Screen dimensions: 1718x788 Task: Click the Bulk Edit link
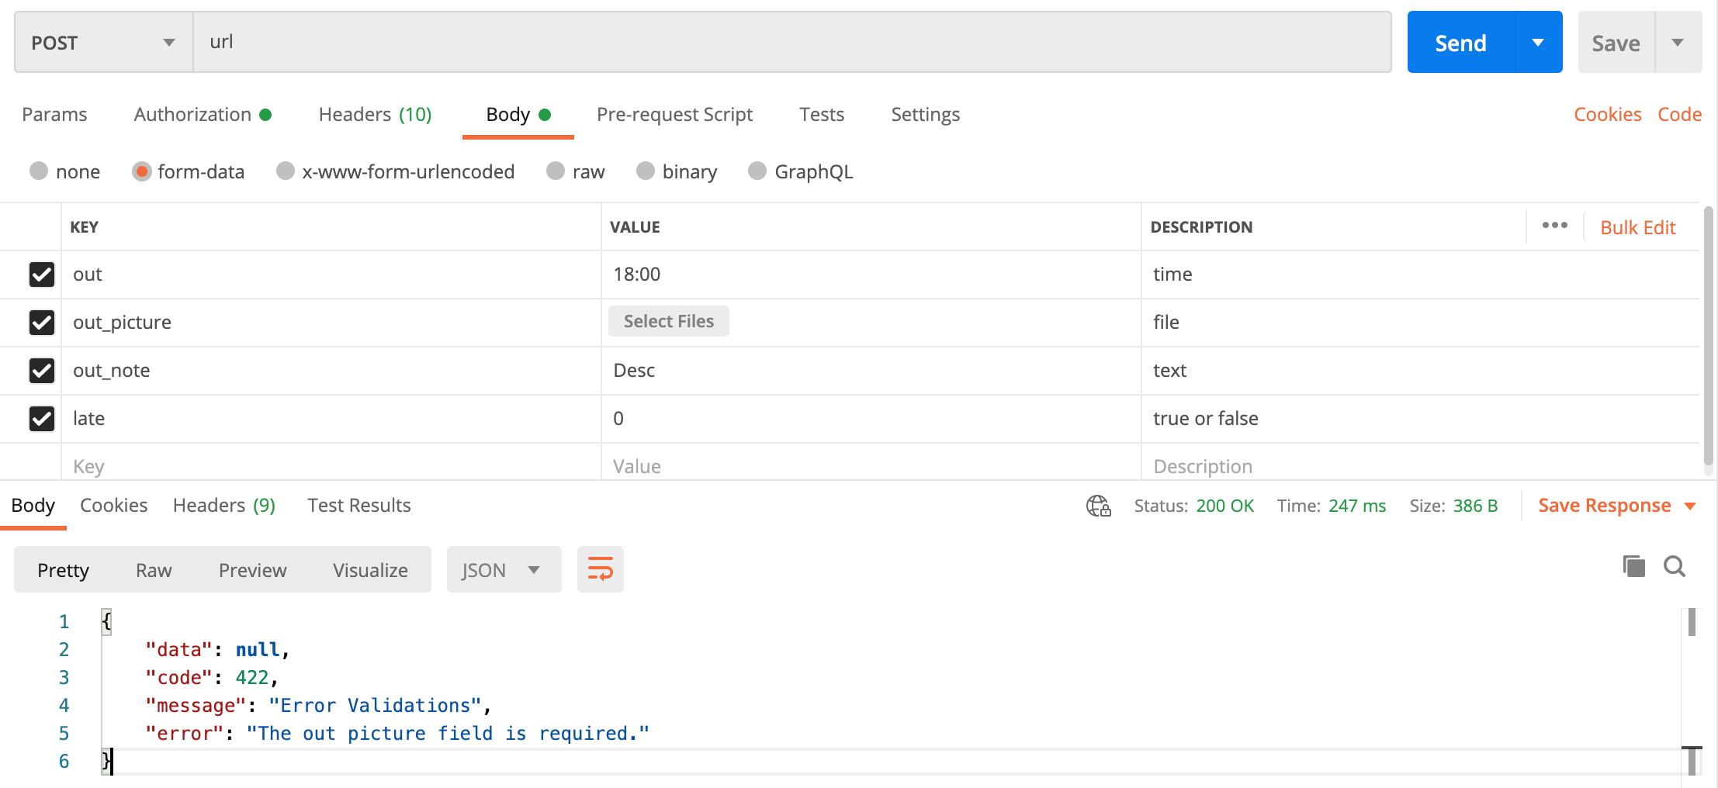coord(1637,227)
